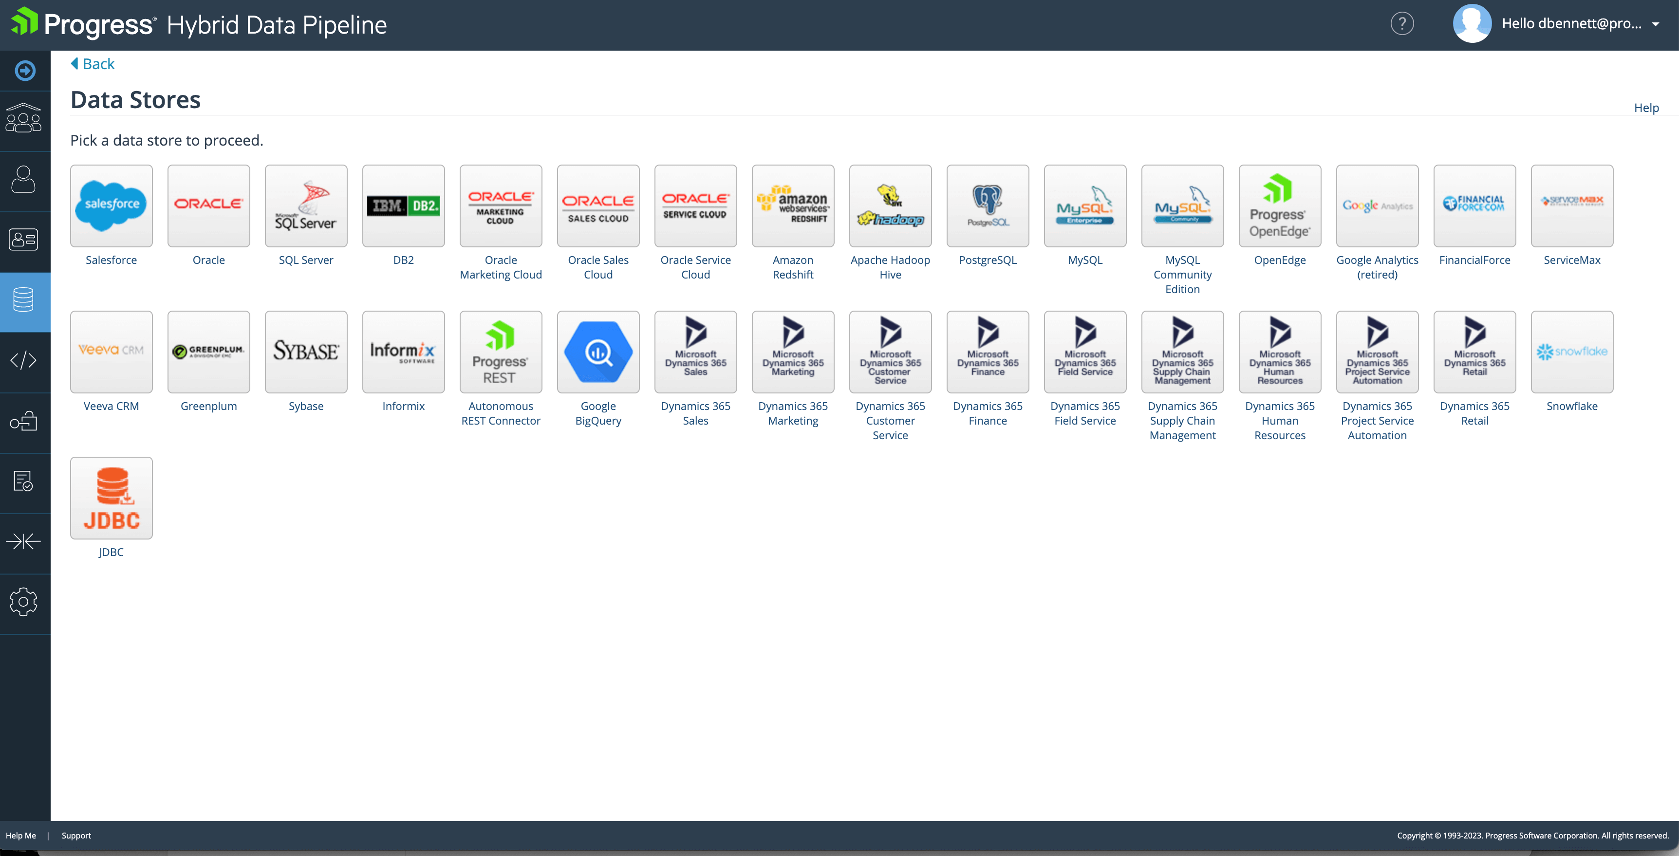Open the user account dropdown arrow
Screen dimensions: 1679x856
[1656, 24]
